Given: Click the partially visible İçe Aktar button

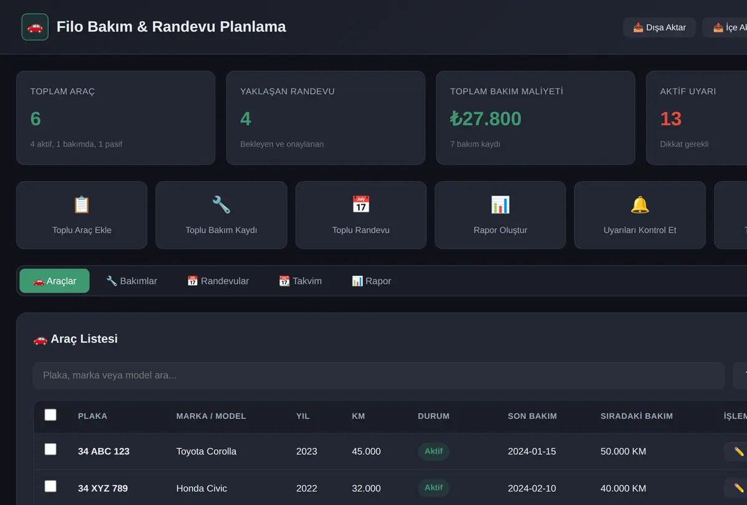Looking at the screenshot, I should point(725,27).
